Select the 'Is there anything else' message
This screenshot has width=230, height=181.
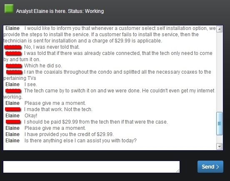(x=80, y=141)
